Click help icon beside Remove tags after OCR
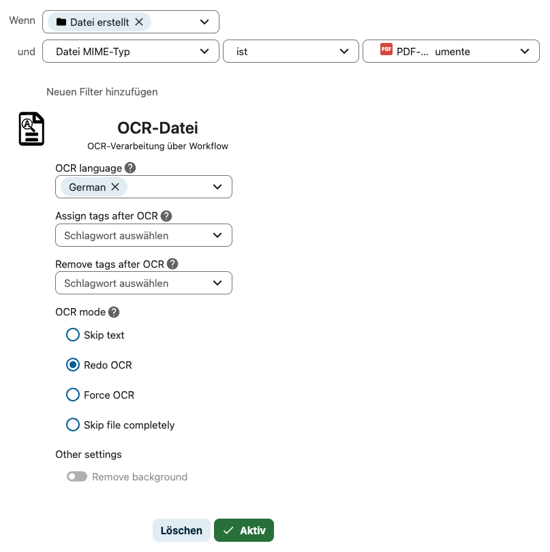 (172, 264)
